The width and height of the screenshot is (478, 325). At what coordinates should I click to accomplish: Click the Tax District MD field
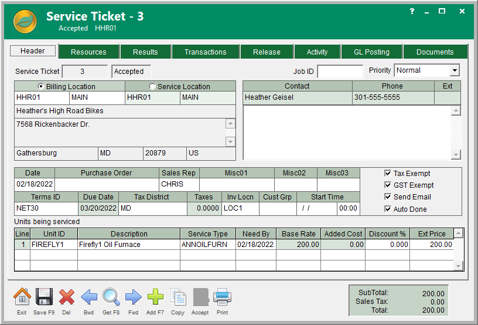pos(153,208)
